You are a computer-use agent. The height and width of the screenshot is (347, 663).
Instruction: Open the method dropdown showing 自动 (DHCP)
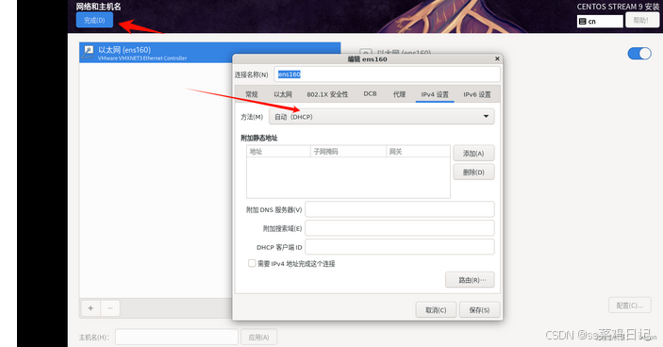point(381,117)
